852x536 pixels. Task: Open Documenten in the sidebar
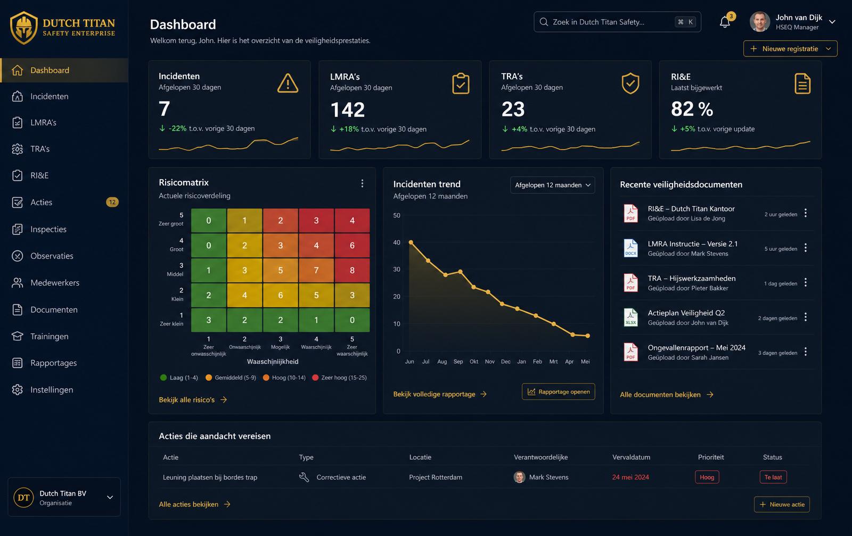(64, 309)
